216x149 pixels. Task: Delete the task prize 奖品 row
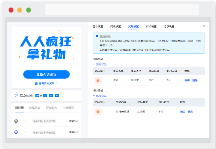tap(195, 80)
